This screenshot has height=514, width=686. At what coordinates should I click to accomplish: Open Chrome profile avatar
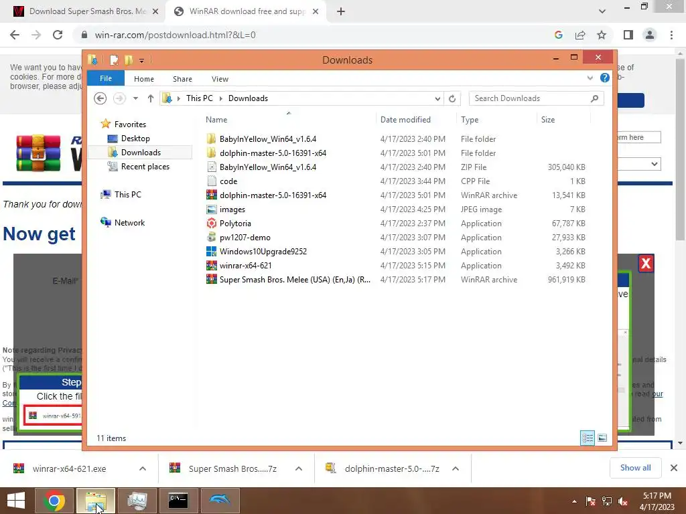coord(650,35)
